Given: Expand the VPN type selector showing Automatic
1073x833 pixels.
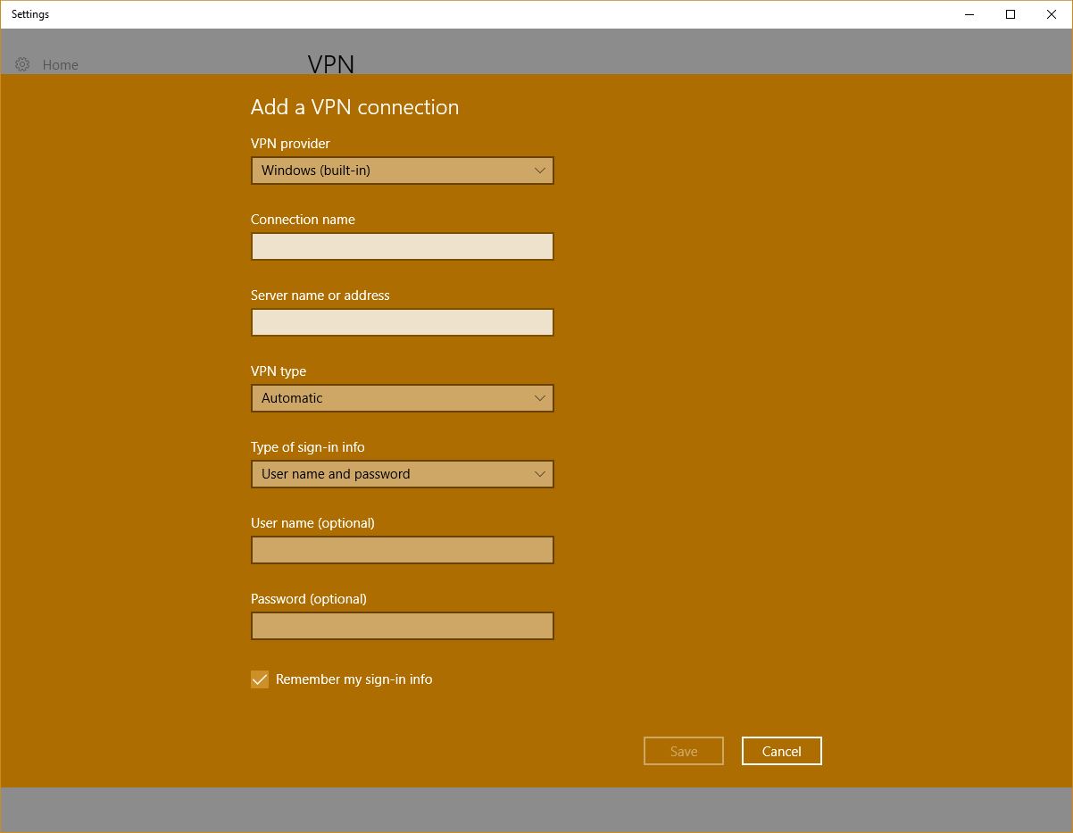Looking at the screenshot, I should 402,398.
